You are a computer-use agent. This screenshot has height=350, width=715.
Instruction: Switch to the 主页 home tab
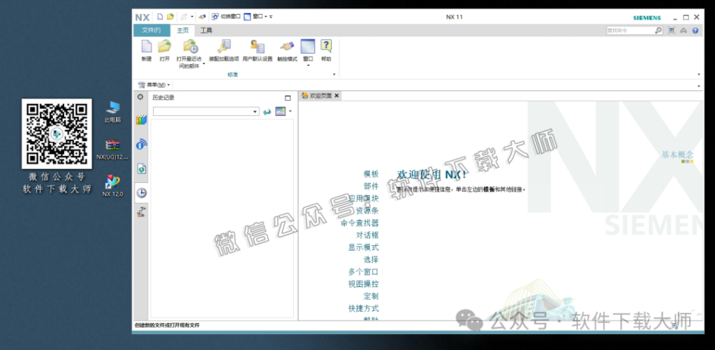[x=182, y=31]
